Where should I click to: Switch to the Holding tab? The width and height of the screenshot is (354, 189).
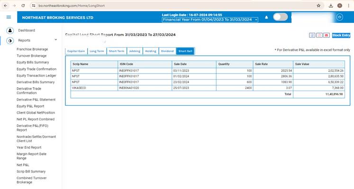[151, 51]
